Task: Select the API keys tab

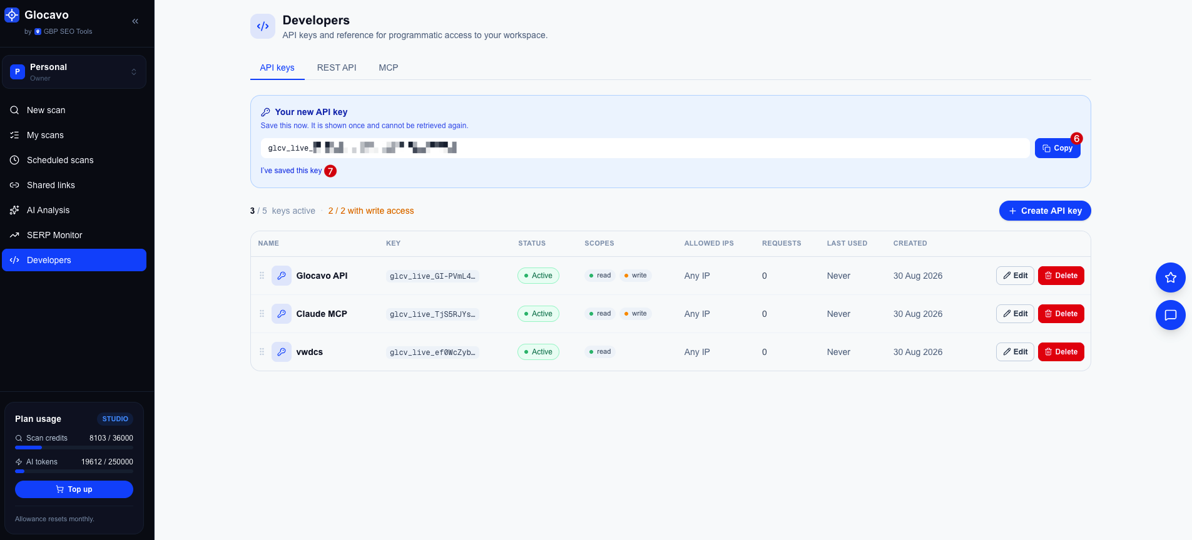Action: 277,67
